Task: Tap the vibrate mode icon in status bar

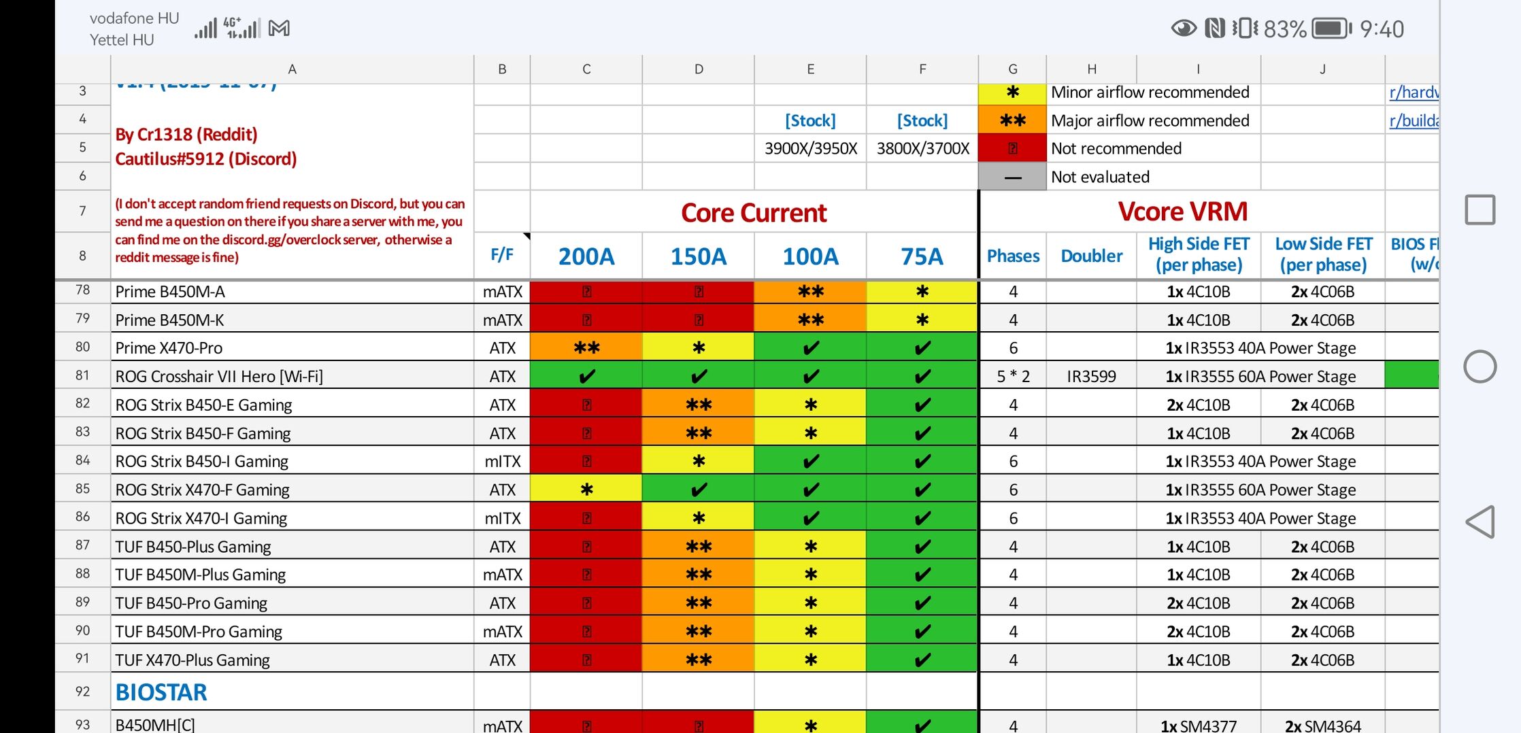Action: [1245, 29]
